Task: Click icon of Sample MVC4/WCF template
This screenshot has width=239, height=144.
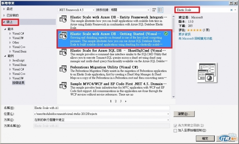Action: point(63,86)
